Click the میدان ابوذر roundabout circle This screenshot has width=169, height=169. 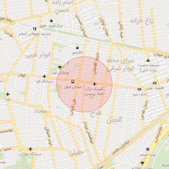[x=79, y=81]
